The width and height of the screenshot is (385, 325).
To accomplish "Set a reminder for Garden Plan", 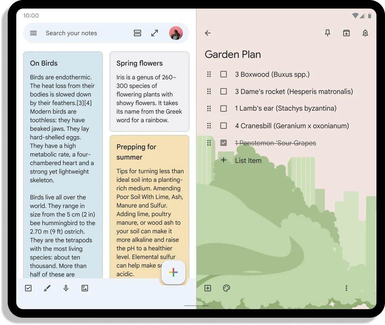I will click(365, 33).
